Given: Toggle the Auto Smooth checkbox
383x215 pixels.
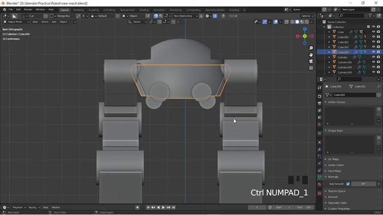Looking at the screenshot, I should (348, 184).
